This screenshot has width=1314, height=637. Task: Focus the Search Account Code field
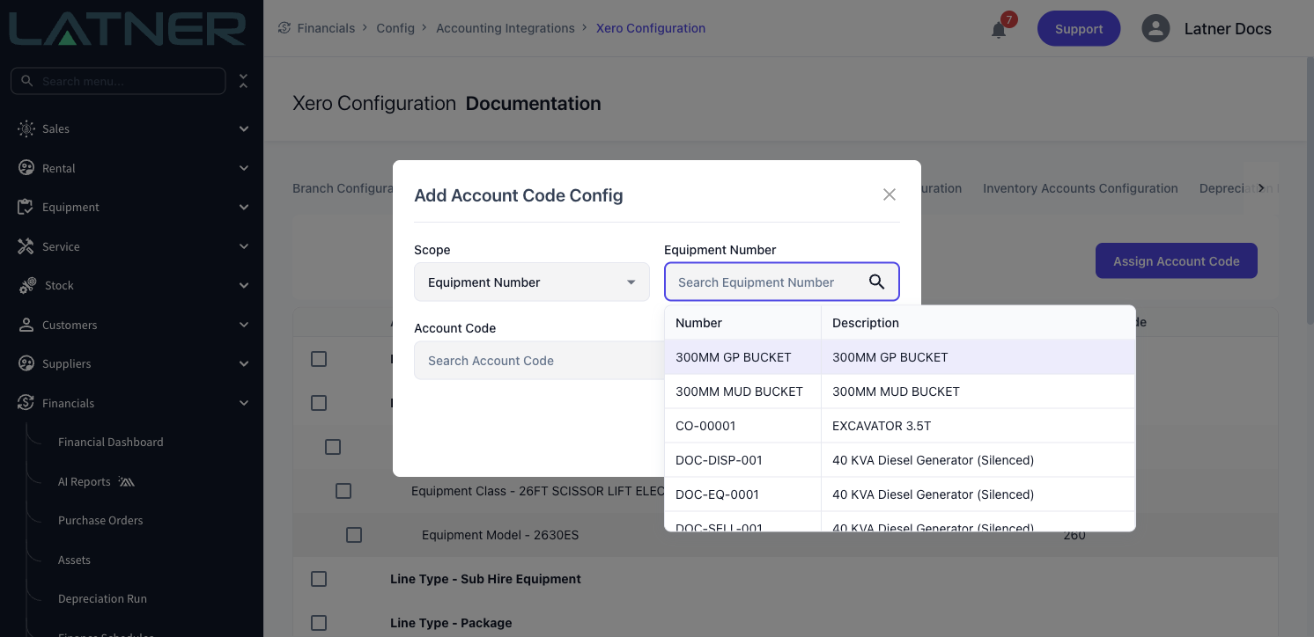pyautogui.click(x=539, y=361)
